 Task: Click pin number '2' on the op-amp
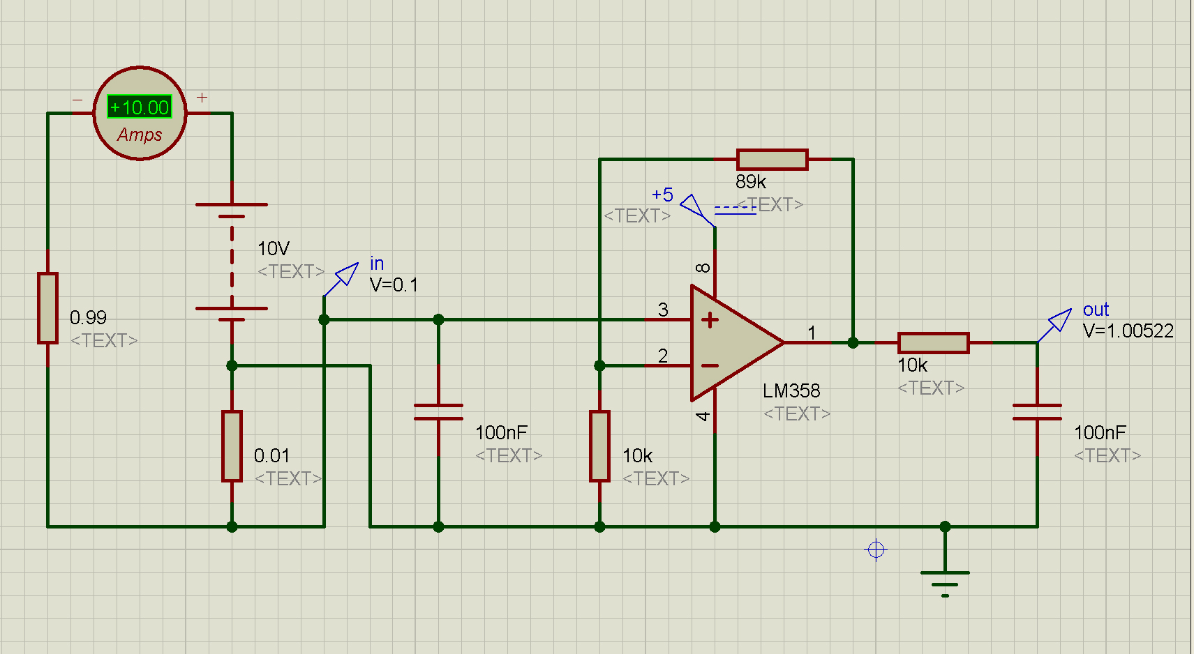[663, 356]
